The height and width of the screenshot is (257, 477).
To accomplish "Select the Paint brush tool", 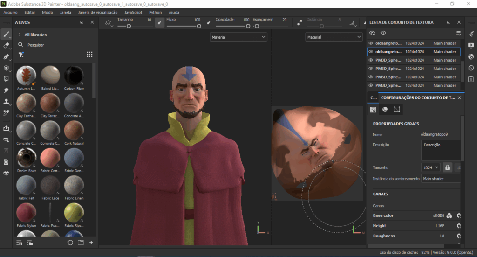I will click(x=6, y=34).
